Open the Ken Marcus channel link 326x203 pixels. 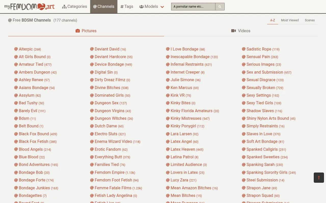182,88
